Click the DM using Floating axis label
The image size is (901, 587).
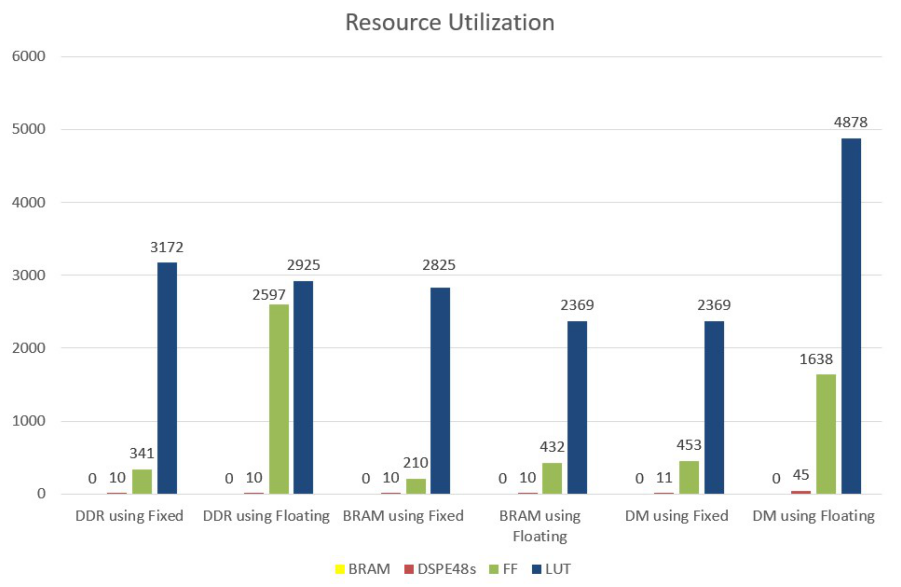pos(814,516)
